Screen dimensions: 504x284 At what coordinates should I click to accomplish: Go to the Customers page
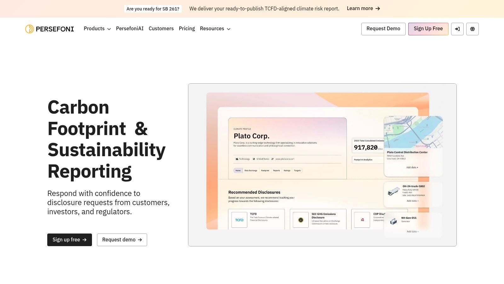(x=161, y=29)
